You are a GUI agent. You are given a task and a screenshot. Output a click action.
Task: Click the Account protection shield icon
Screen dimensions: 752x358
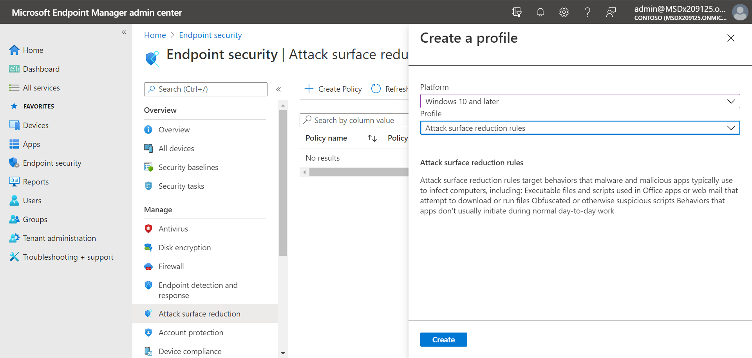[x=148, y=333]
